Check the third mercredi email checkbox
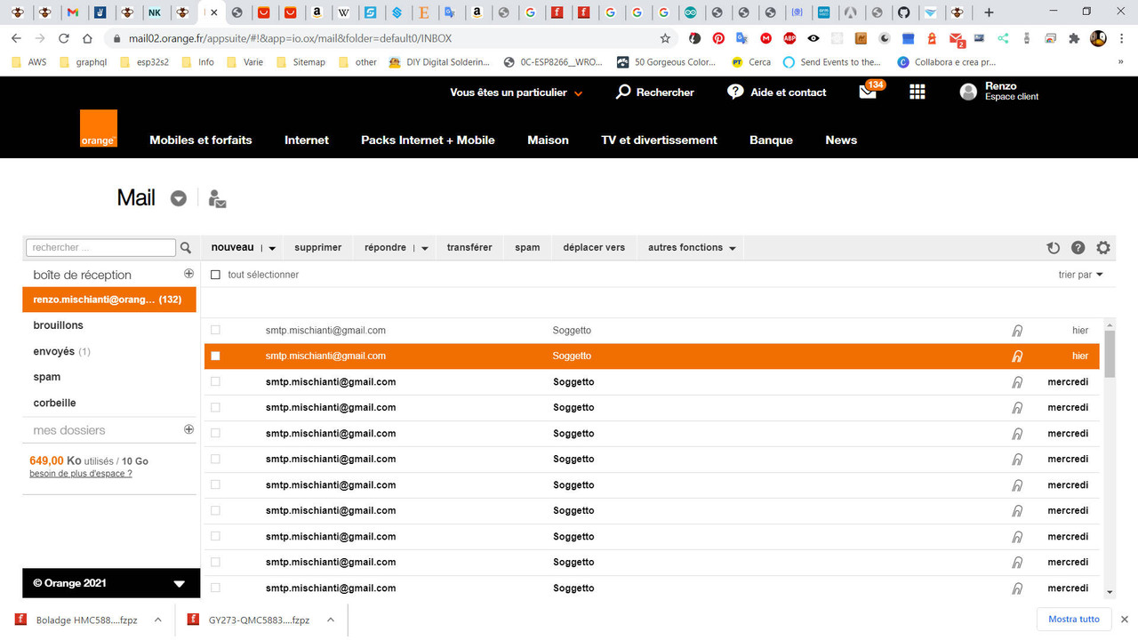Viewport: 1138px width, 640px height. click(215, 433)
